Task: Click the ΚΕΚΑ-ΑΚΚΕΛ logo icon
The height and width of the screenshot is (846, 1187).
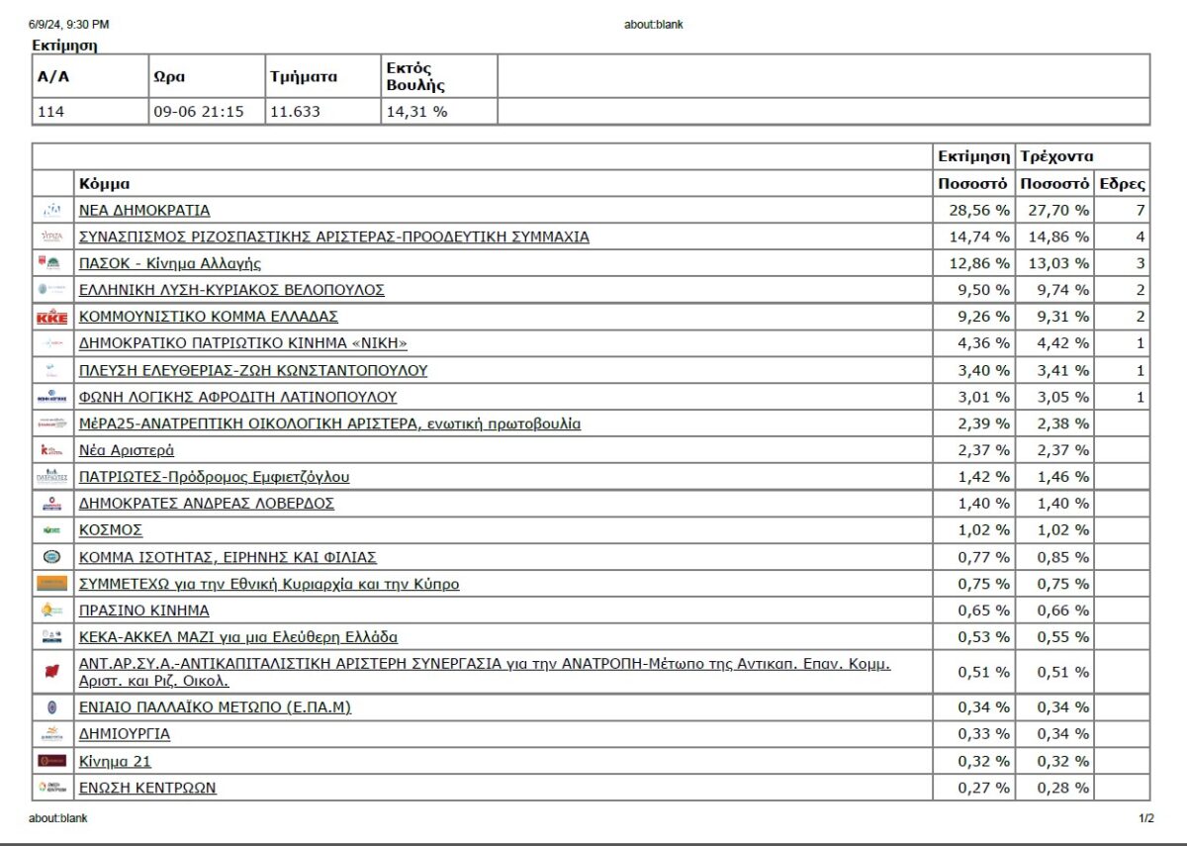Action: [x=52, y=637]
